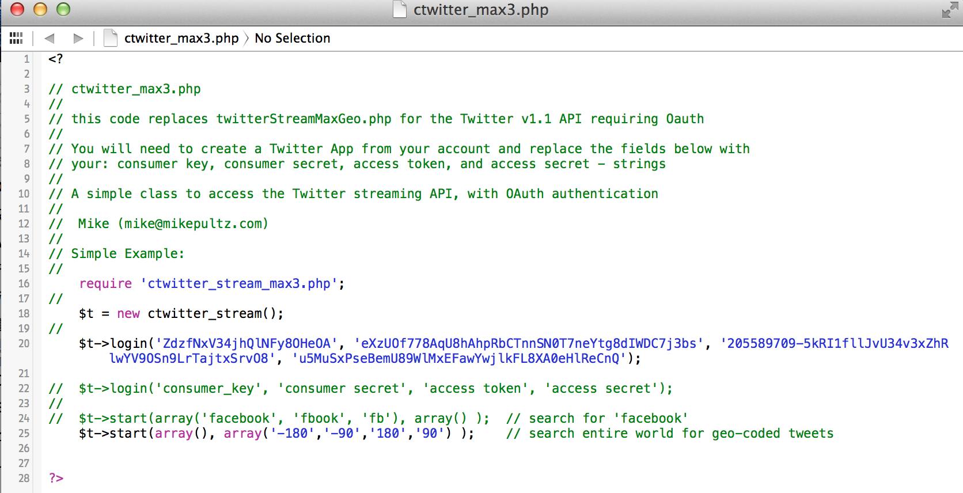Screen dimensions: 963x493
Task: Click the document icon in the title bar
Action: coord(400,10)
